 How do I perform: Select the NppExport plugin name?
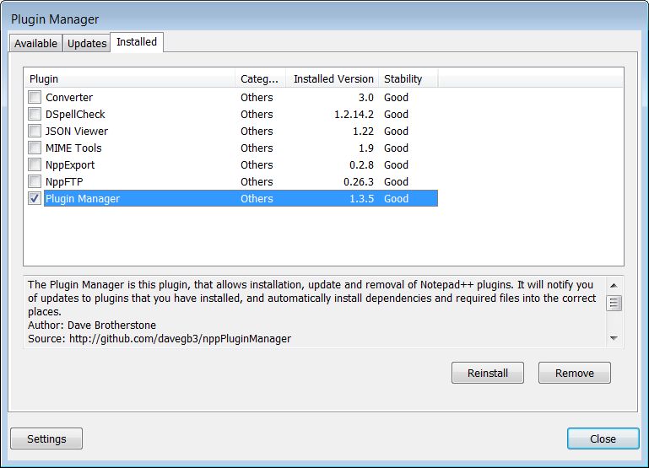[x=70, y=165]
